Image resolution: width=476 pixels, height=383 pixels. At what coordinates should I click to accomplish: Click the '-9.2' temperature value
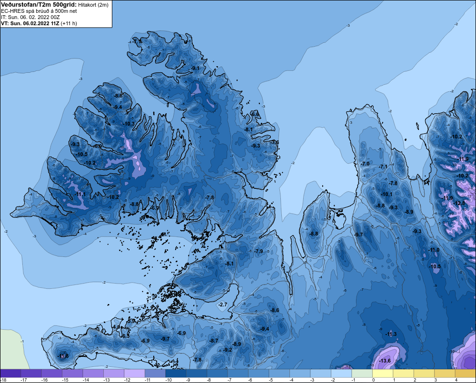[228, 350]
